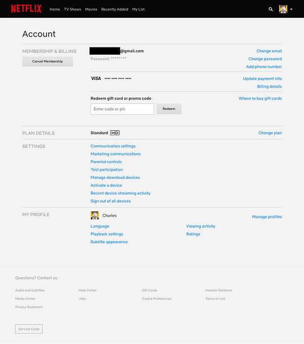
Task: Expand the profile menu dropdown arrow
Action: pos(291,10)
